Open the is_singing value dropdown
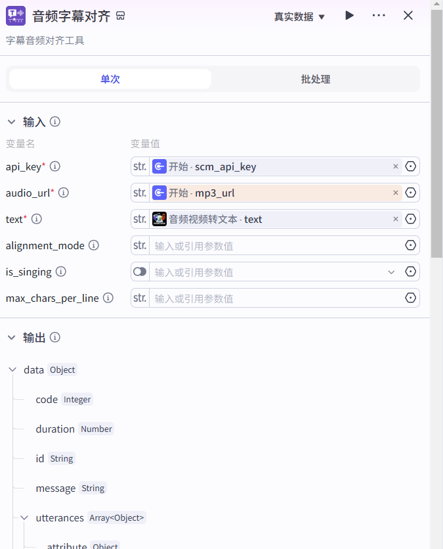This screenshot has height=549, width=443. [391, 272]
